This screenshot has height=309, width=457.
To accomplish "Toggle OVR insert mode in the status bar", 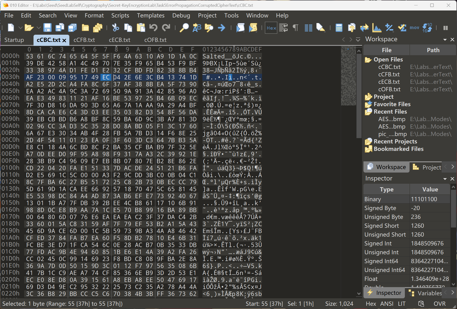I will click(x=440, y=304).
